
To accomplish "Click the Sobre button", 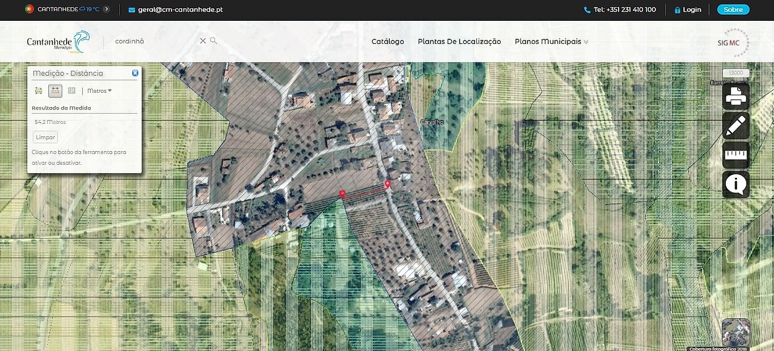I will tap(733, 10).
